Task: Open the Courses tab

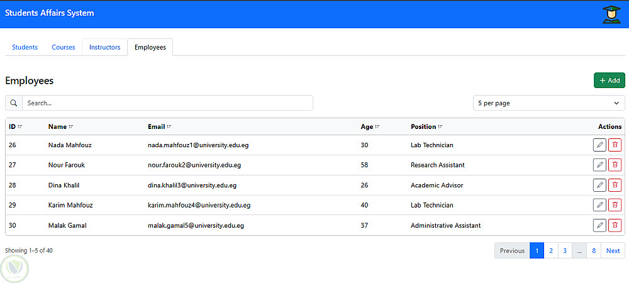Action: 64,47
